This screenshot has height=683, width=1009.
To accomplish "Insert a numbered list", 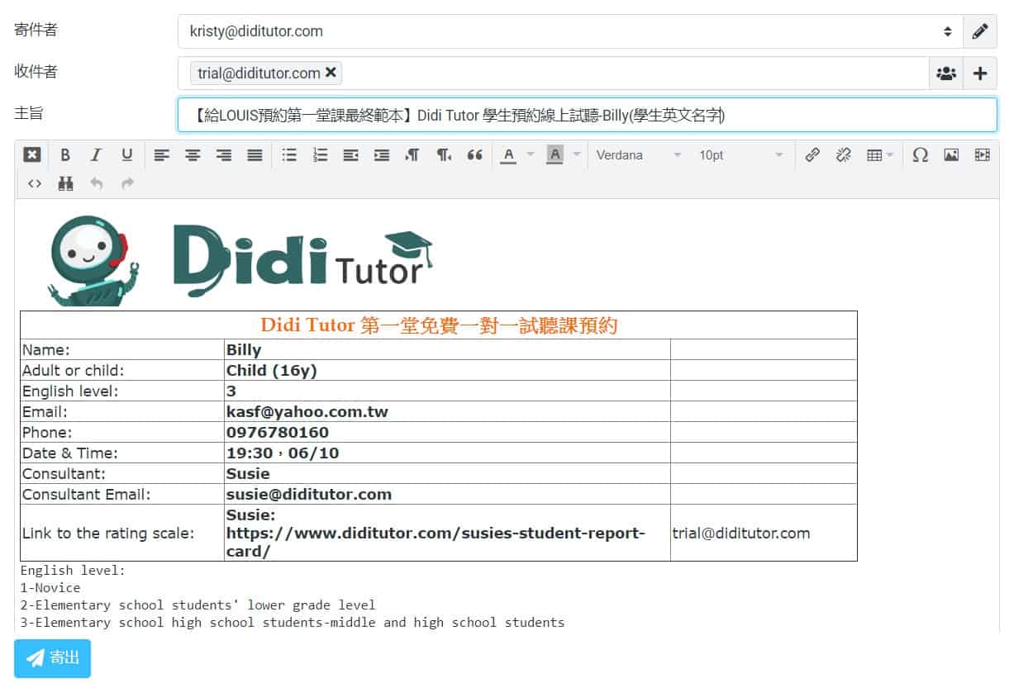I will click(x=321, y=154).
